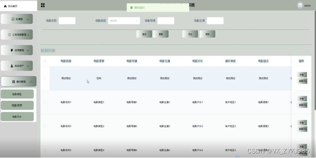Open 详情 for the 电影名称1 row
This screenshot has height=158, width=316.
point(302,99)
